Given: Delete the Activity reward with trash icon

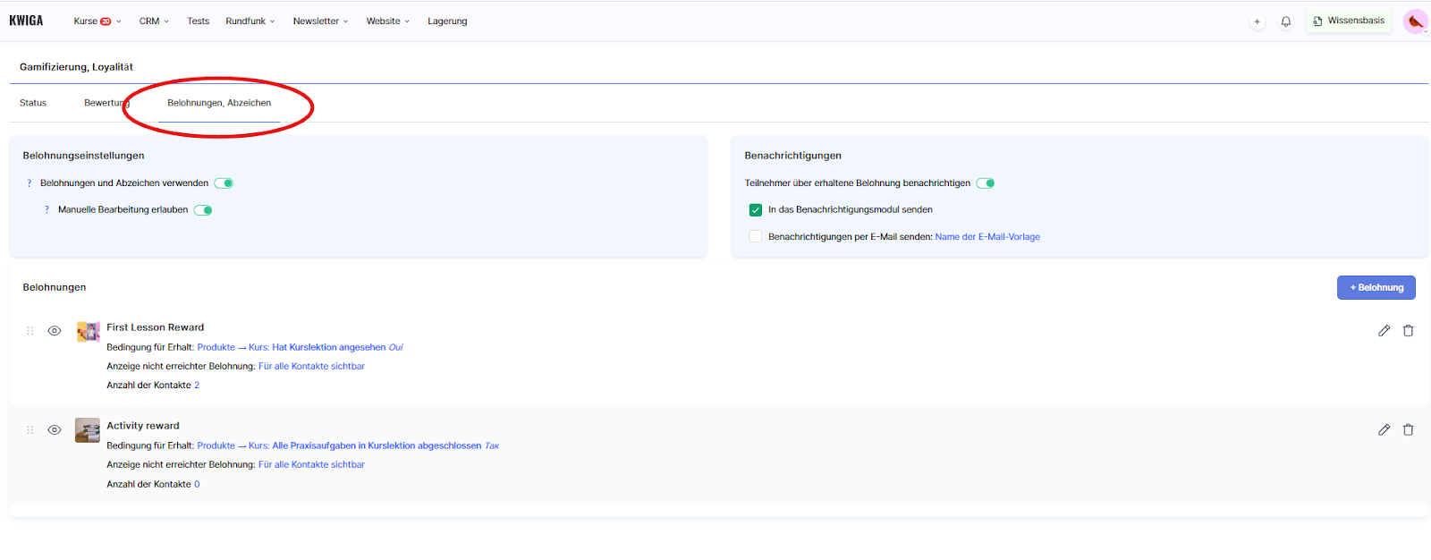Looking at the screenshot, I should (1408, 430).
